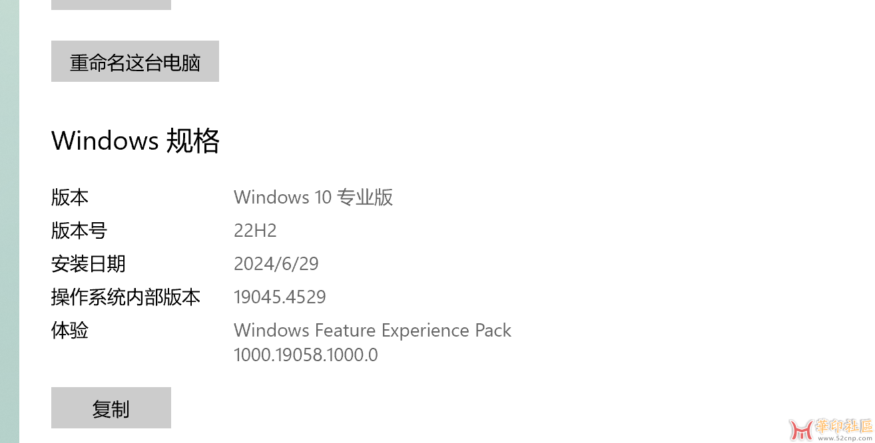Select the 22H2 version value
Screen dimensions: 875x443
255,231
